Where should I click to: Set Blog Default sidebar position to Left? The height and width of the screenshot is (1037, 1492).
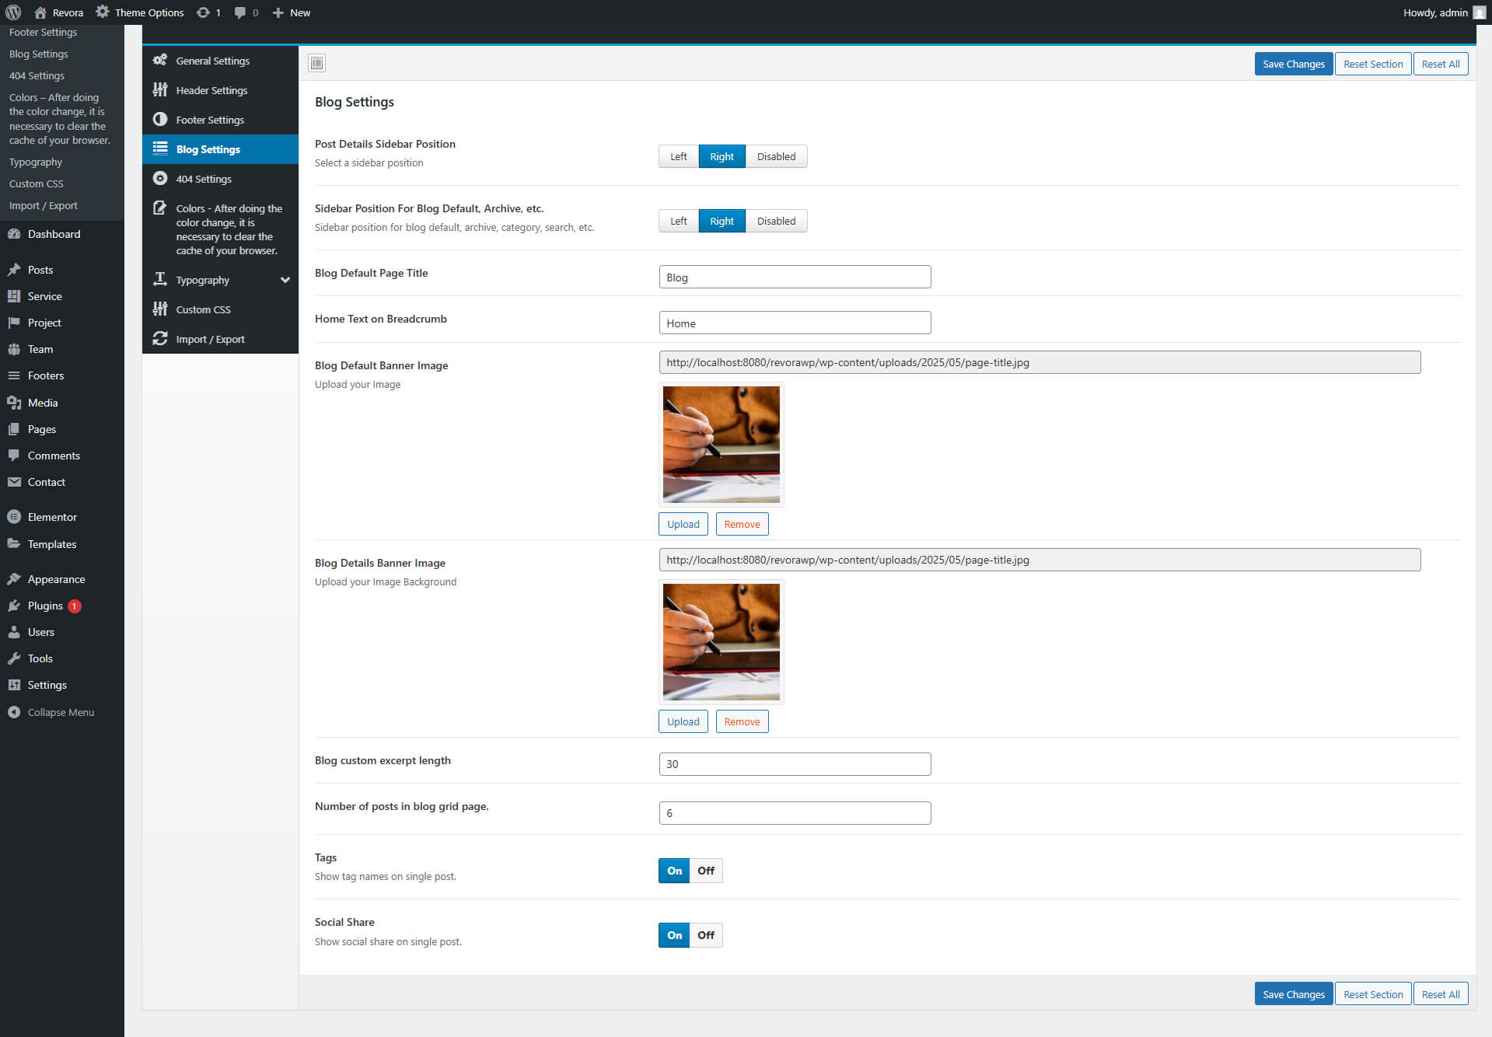pos(679,221)
